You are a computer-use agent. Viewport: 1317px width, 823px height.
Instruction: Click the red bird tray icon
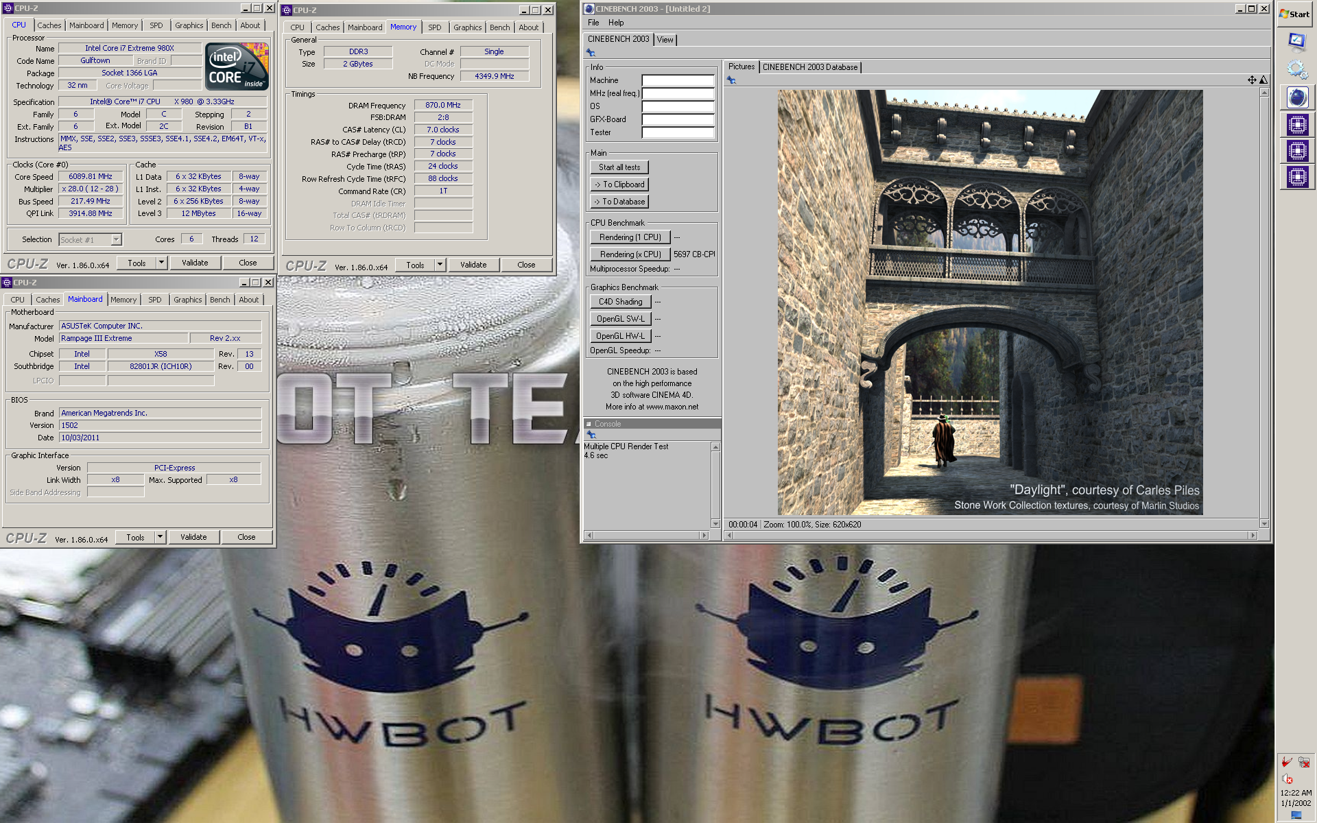(x=1288, y=762)
